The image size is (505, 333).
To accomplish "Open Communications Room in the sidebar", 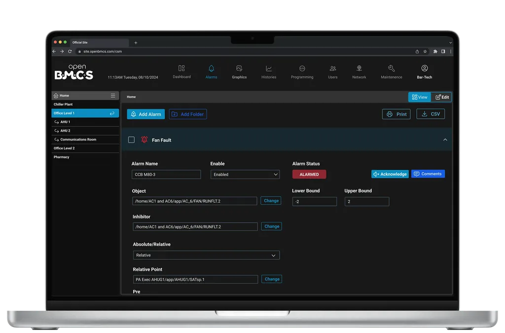I will [85, 140].
